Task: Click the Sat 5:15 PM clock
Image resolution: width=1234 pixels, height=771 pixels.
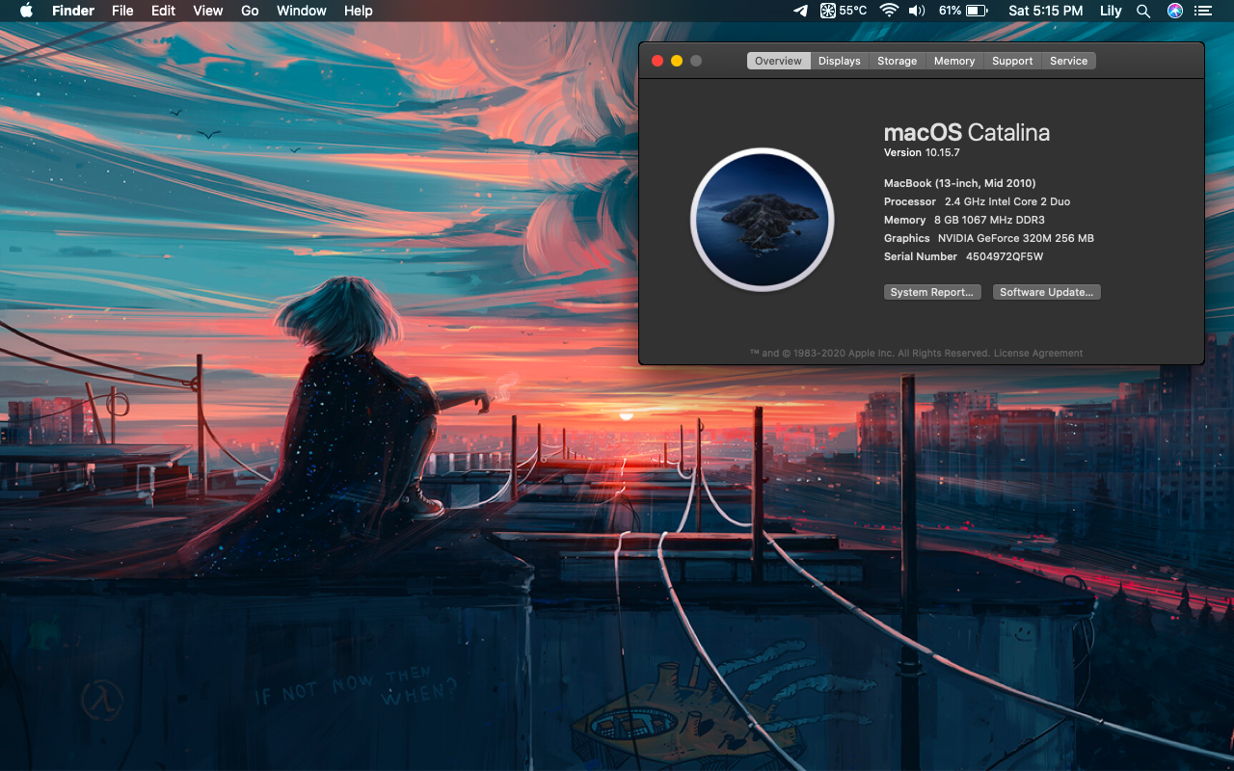Action: tap(1046, 11)
